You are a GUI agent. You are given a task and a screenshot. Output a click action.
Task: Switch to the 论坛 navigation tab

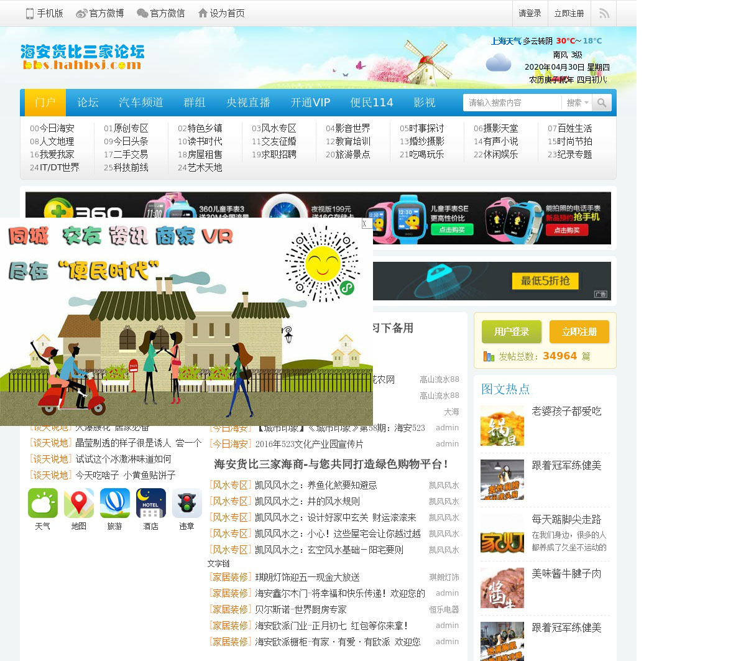pyautogui.click(x=88, y=103)
